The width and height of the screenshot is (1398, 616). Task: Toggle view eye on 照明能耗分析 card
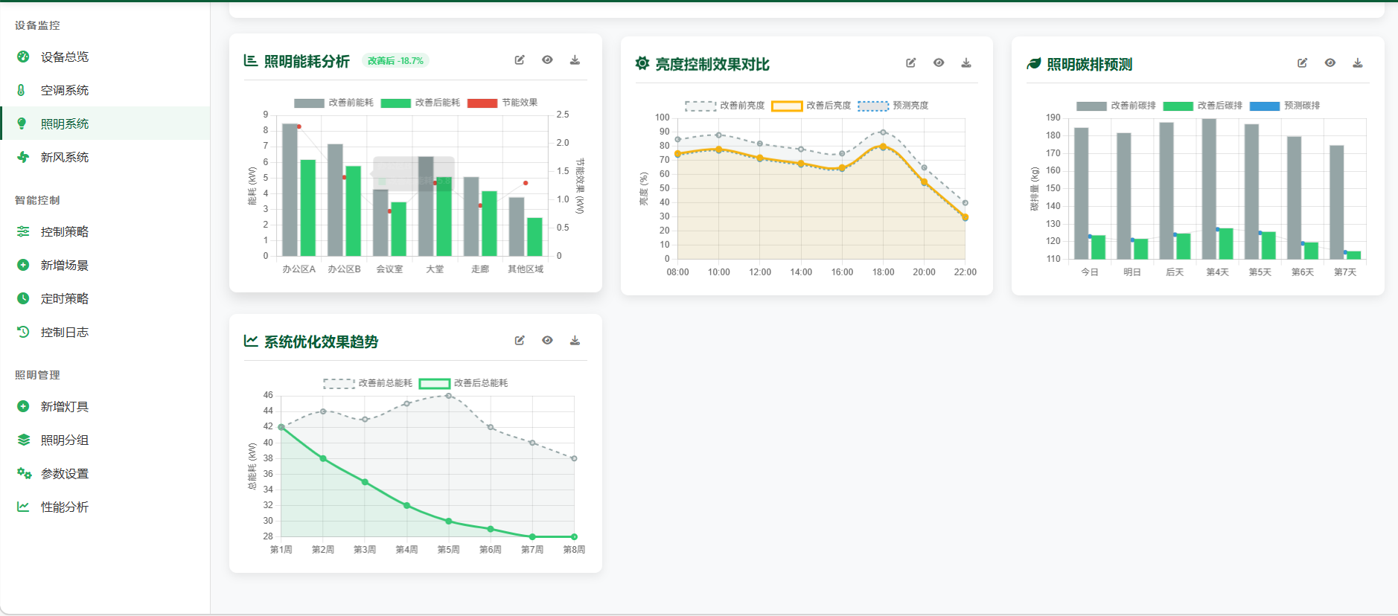coord(547,60)
